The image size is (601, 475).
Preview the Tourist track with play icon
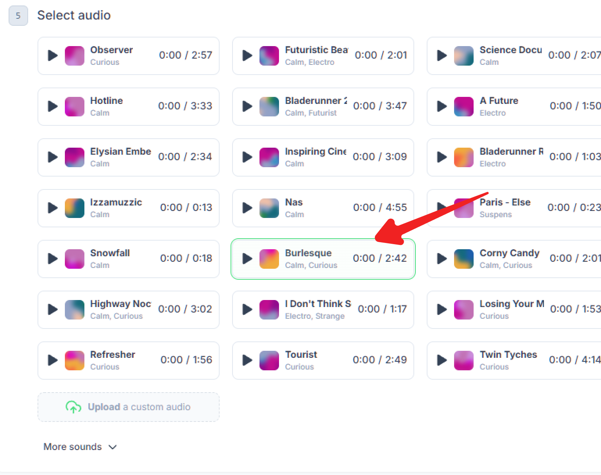click(x=247, y=360)
